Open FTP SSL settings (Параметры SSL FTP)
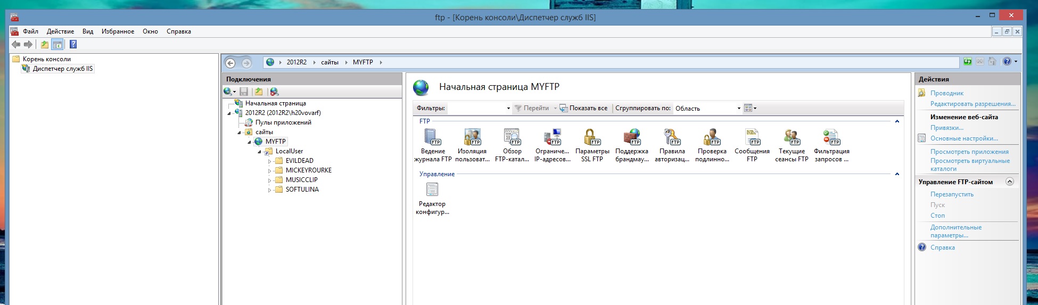This screenshot has width=1038, height=305. coord(592,137)
